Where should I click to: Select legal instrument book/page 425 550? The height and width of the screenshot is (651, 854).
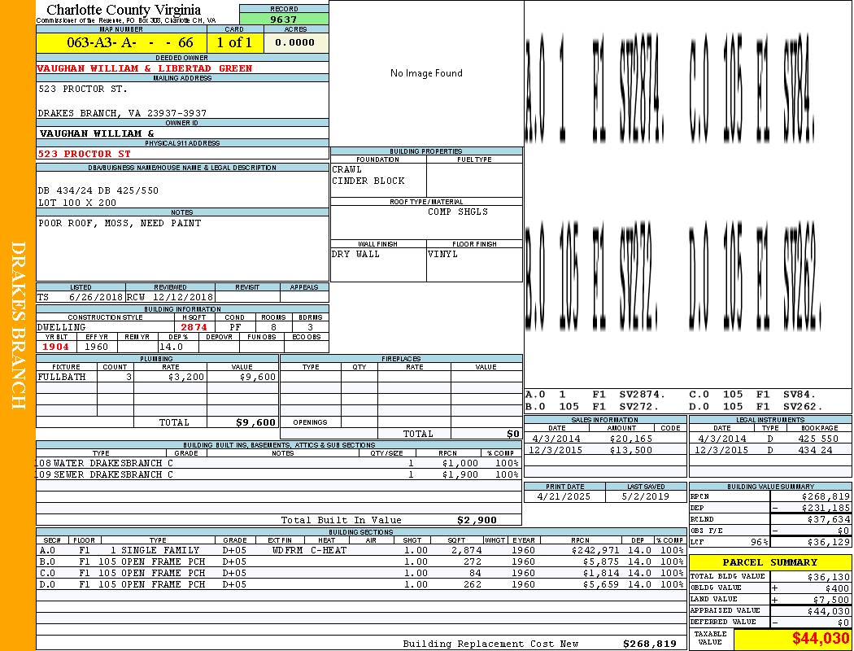pos(818,439)
